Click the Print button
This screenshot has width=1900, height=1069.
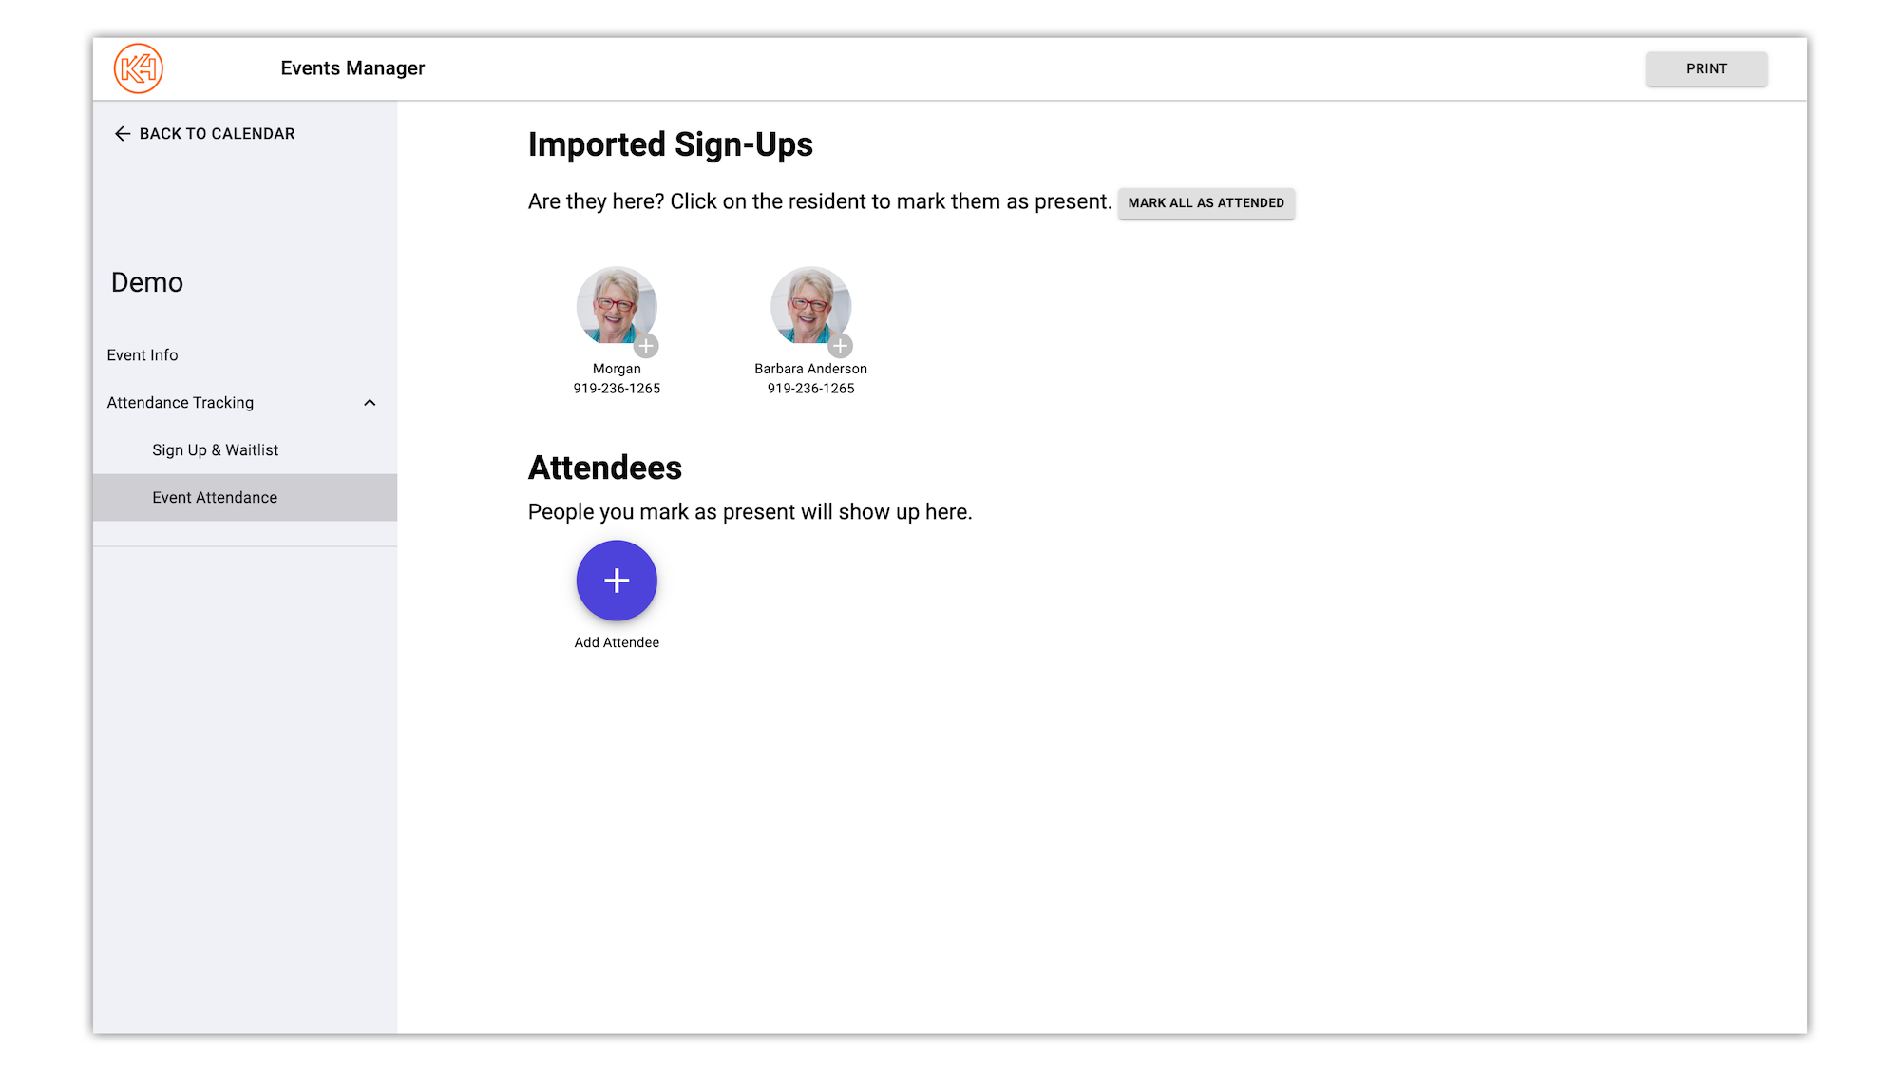(1706, 67)
